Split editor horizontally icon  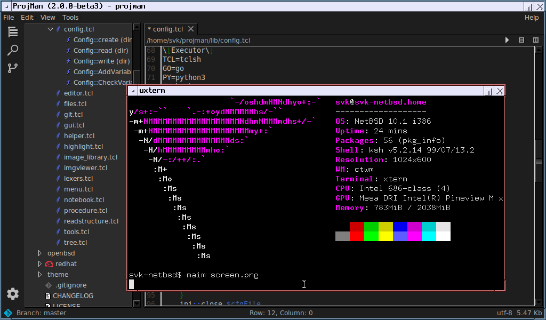pyautogui.click(x=521, y=41)
